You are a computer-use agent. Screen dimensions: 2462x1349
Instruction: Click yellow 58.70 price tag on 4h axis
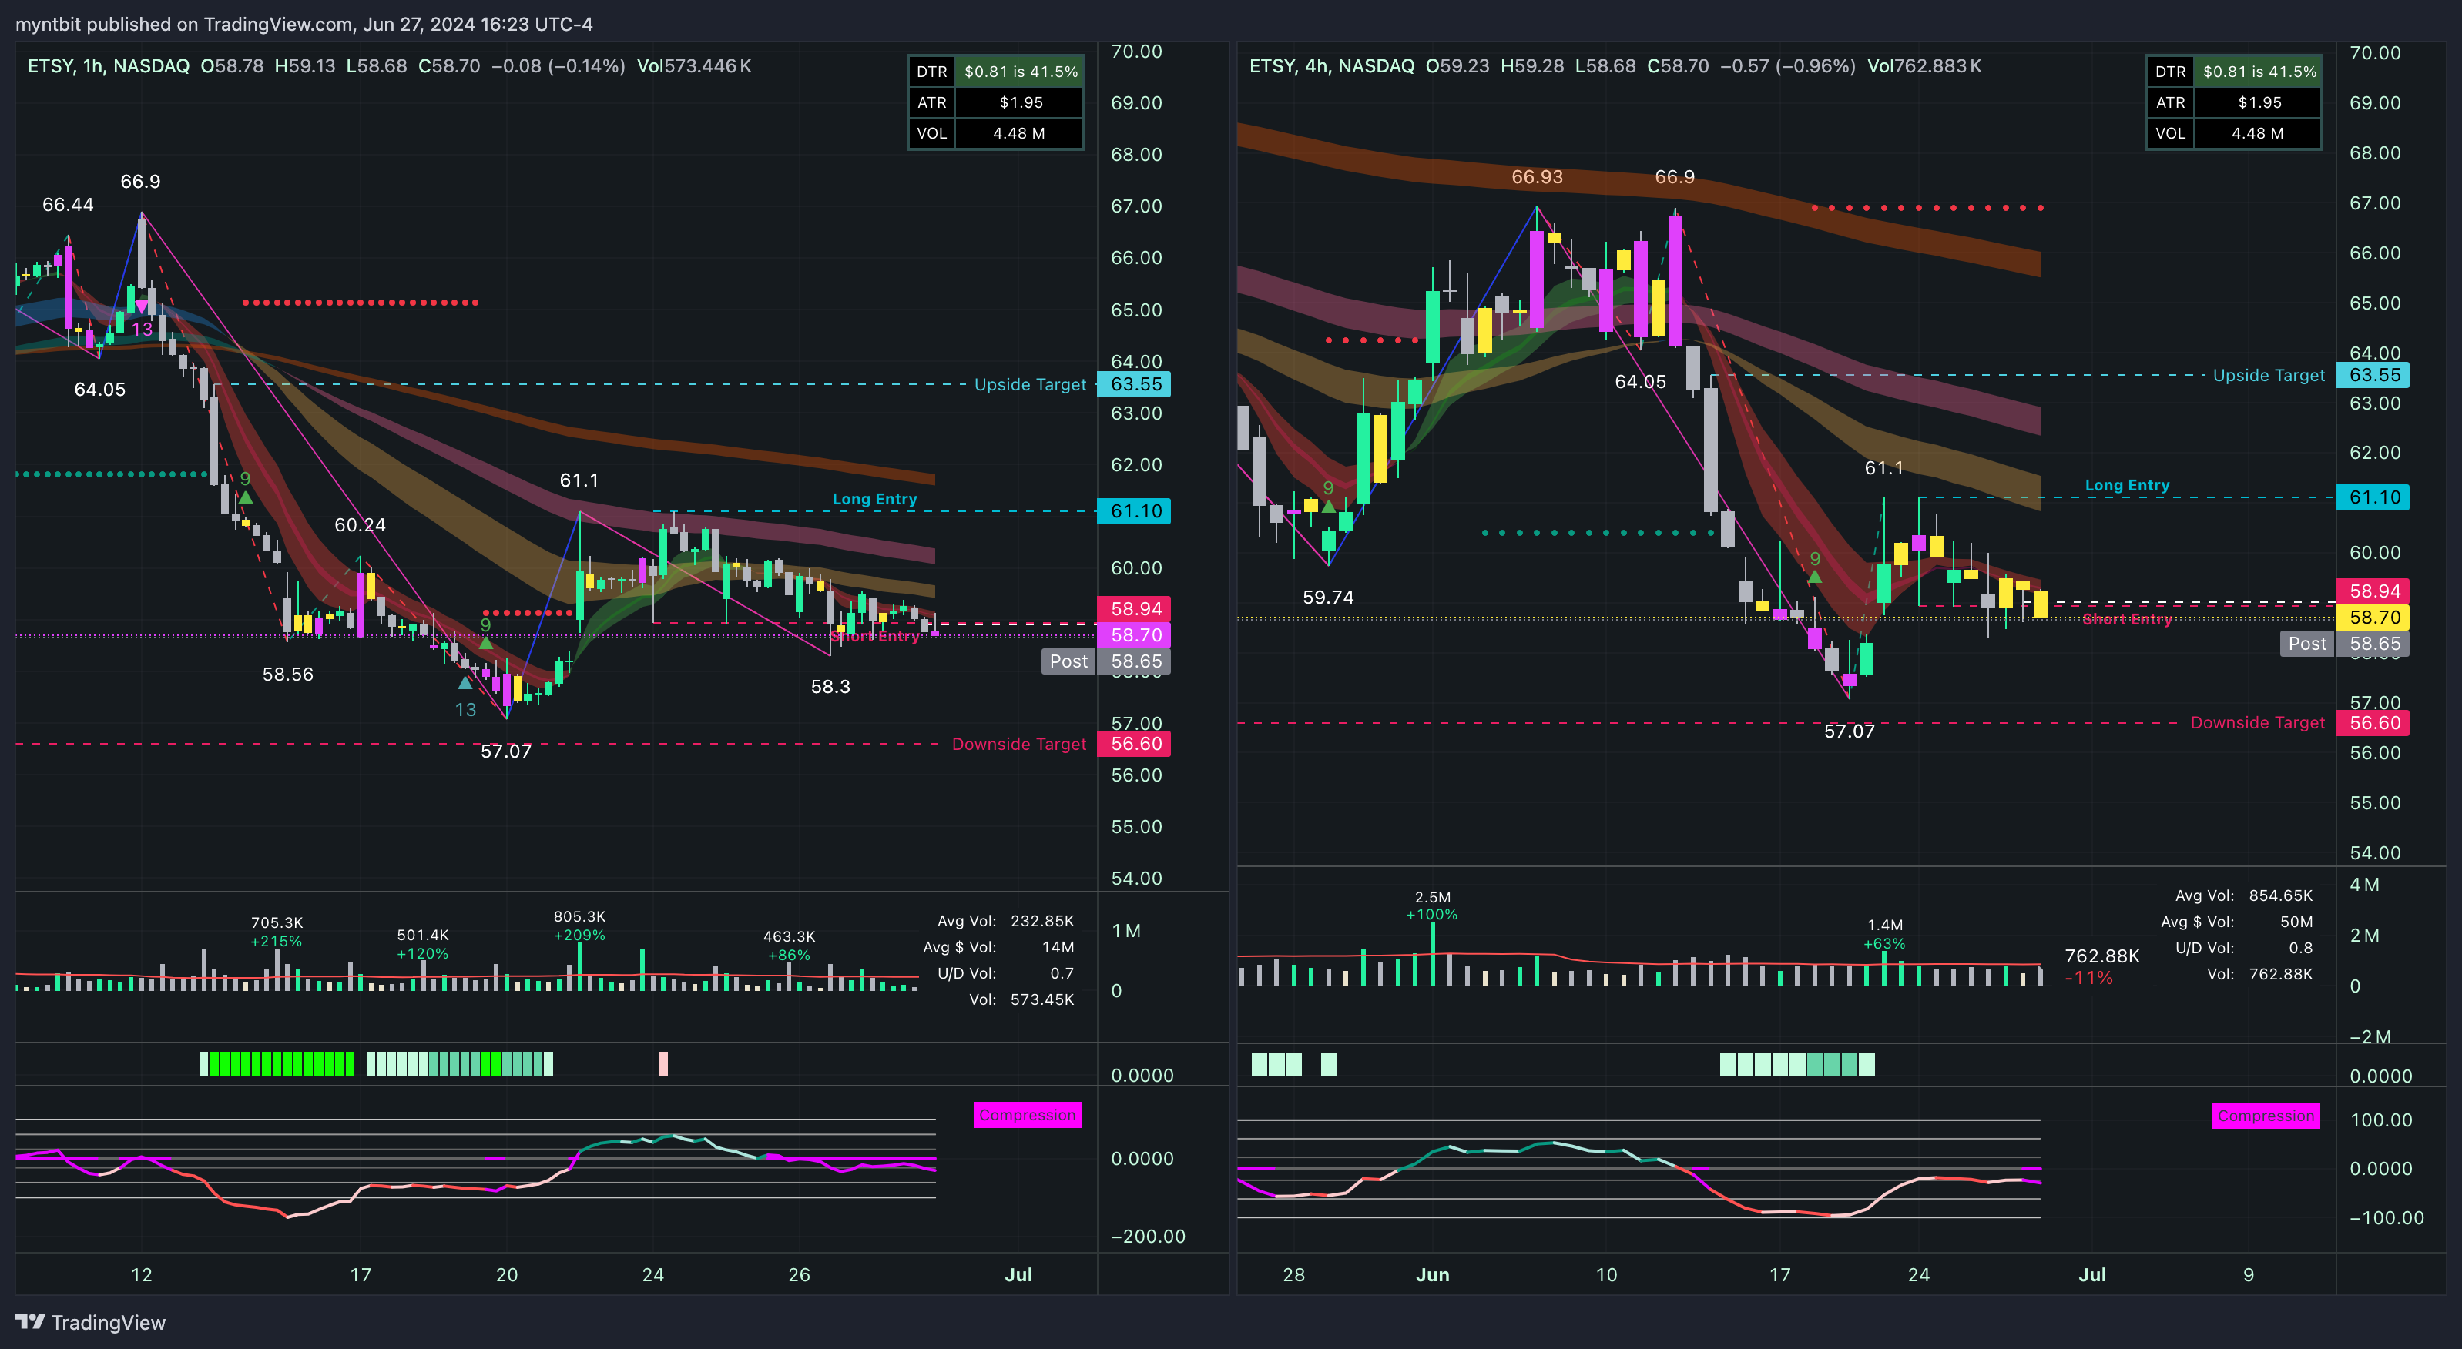pyautogui.click(x=2373, y=618)
